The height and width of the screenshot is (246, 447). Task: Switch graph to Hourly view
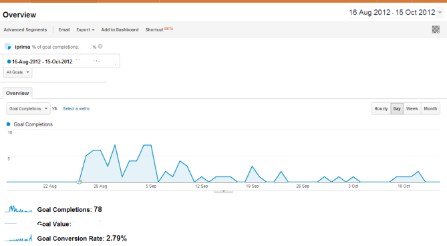381,108
